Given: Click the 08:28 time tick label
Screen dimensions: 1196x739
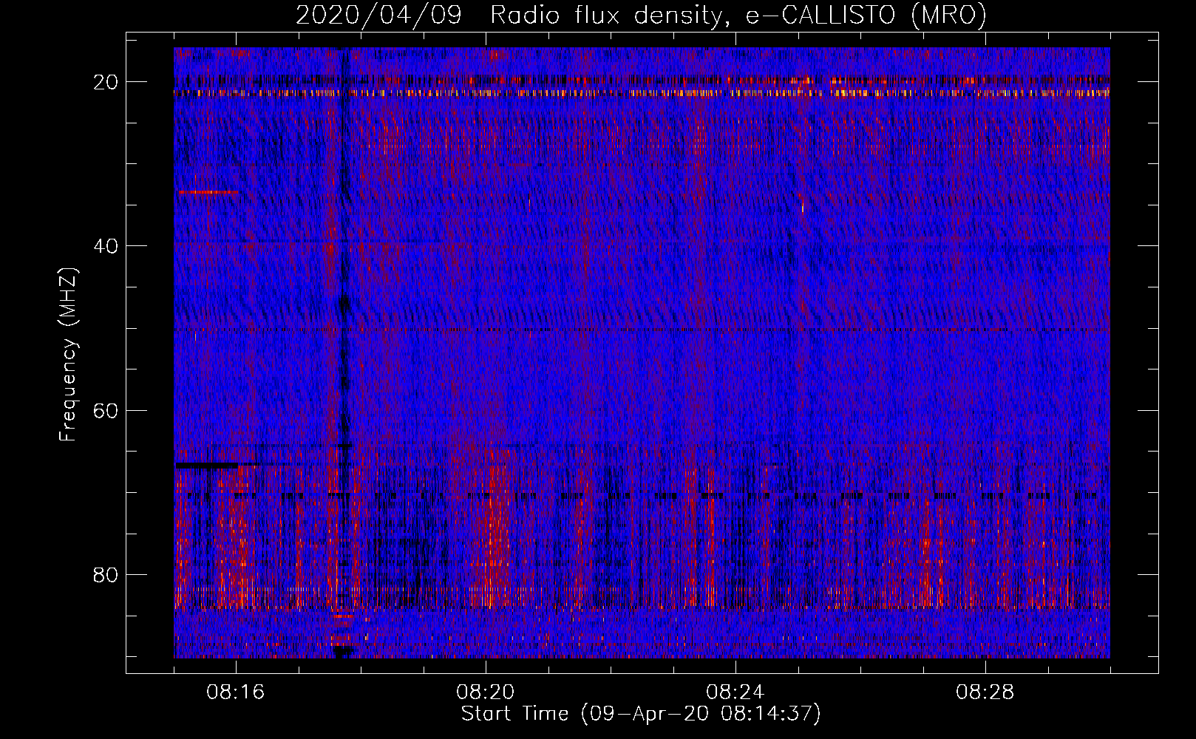Looking at the screenshot, I should coord(985,692).
